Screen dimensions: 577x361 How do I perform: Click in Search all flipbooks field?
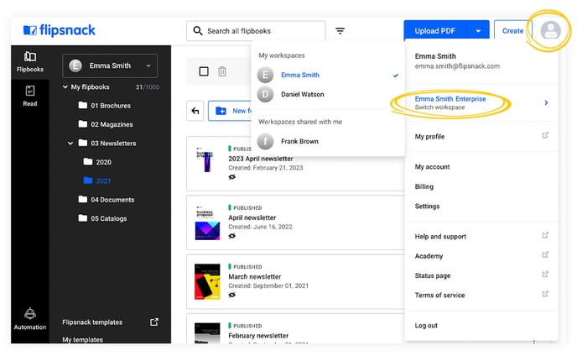click(256, 31)
